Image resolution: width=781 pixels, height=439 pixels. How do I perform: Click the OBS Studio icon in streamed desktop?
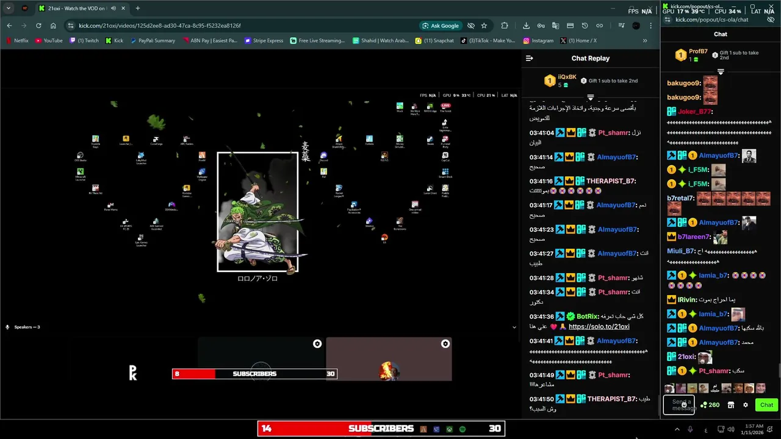coord(80,157)
